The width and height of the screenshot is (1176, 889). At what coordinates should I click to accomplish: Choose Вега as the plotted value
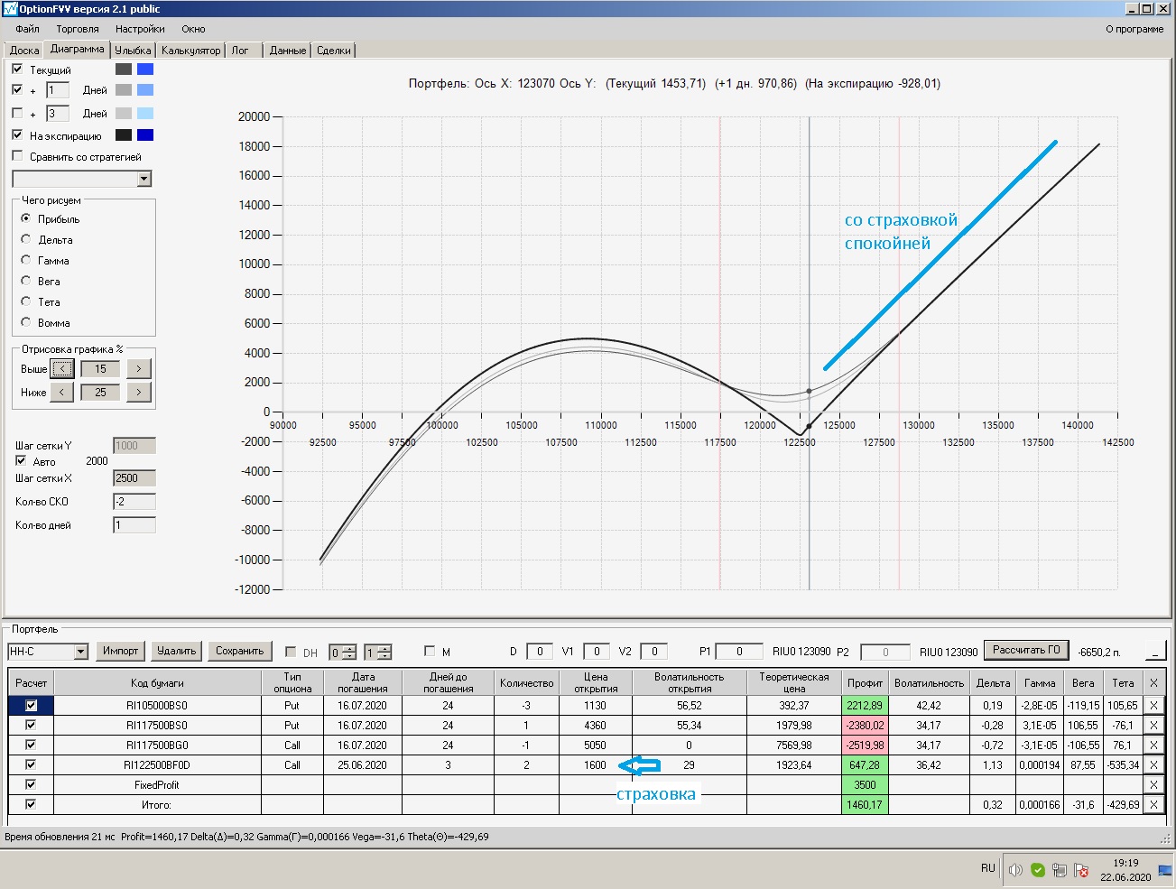tap(26, 281)
